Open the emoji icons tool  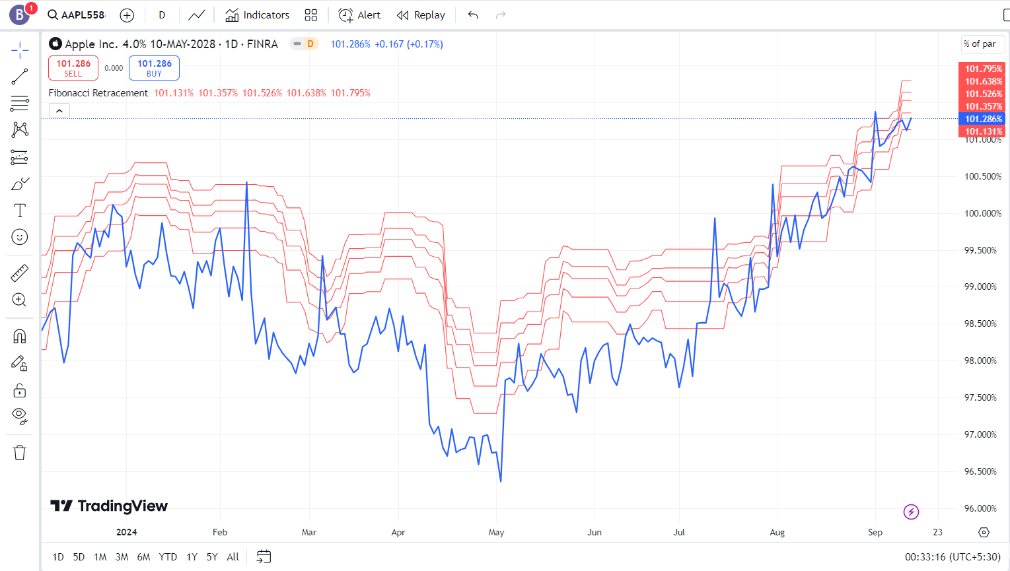coord(20,237)
